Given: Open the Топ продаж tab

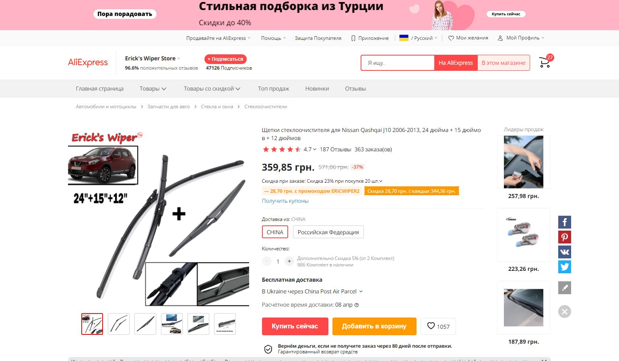Looking at the screenshot, I should [x=274, y=89].
